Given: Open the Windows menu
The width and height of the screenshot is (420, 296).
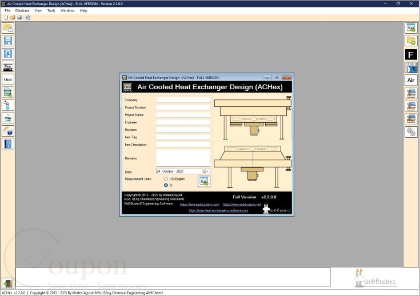Looking at the screenshot, I should tap(67, 10).
